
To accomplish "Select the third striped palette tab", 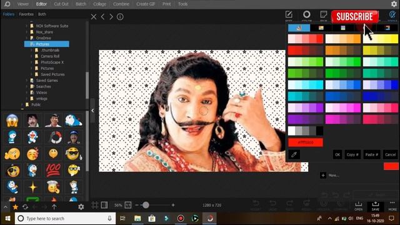I will 343,27.
